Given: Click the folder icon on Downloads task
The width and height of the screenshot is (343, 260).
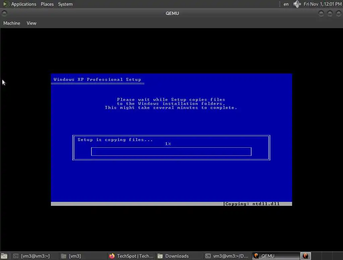Looking at the screenshot, I should pyautogui.click(x=160, y=256).
